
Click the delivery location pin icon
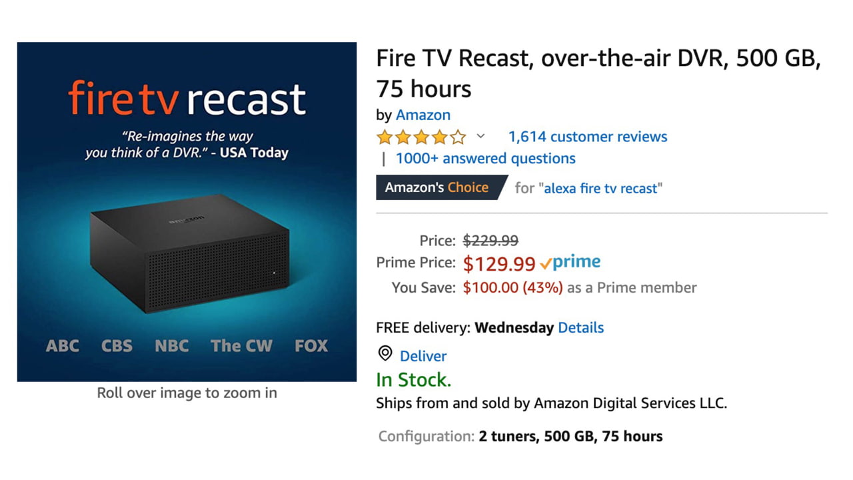[x=385, y=353]
